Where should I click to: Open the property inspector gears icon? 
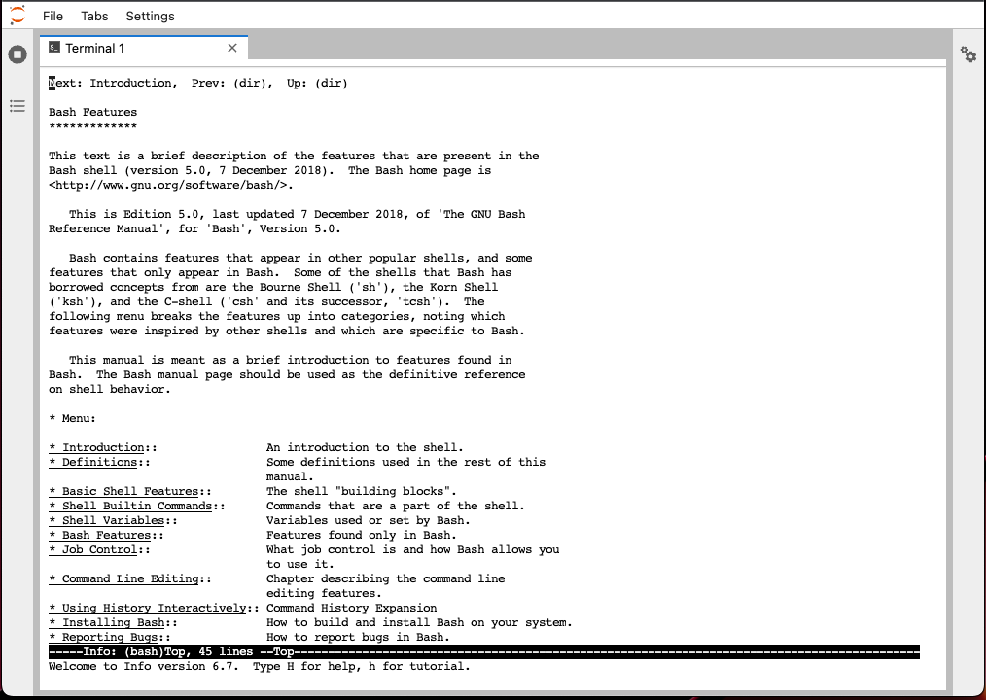(968, 54)
